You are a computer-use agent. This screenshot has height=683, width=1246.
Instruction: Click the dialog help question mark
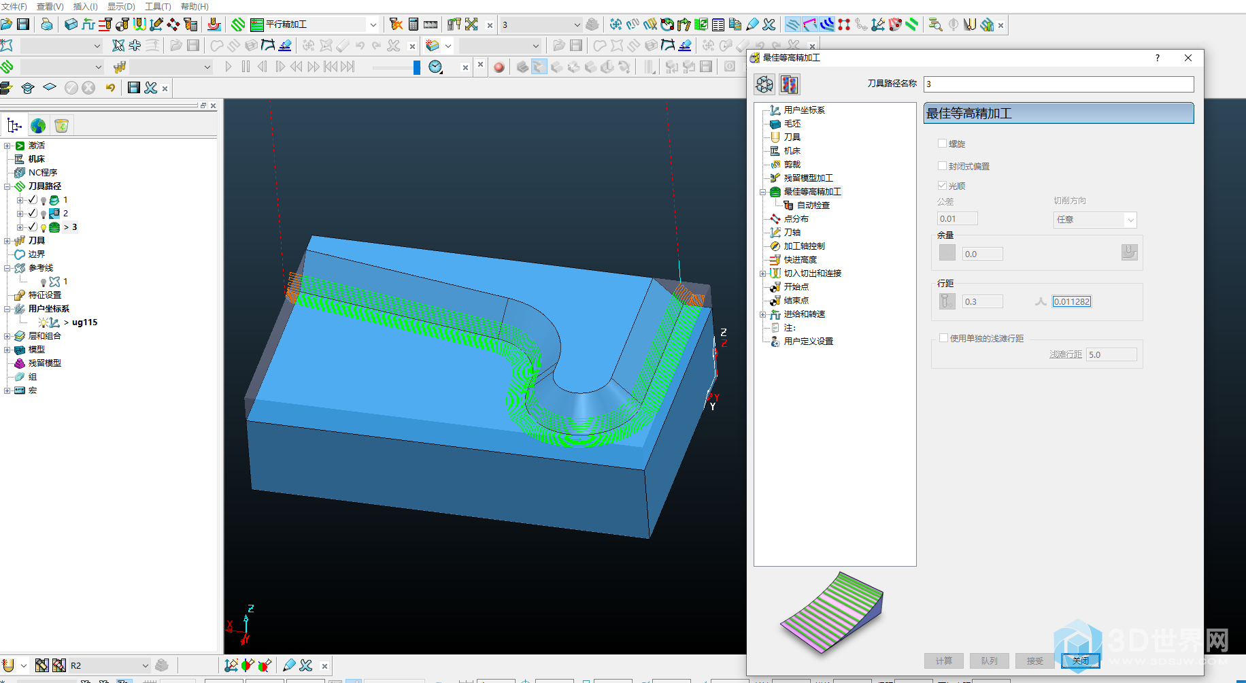pos(1157,58)
